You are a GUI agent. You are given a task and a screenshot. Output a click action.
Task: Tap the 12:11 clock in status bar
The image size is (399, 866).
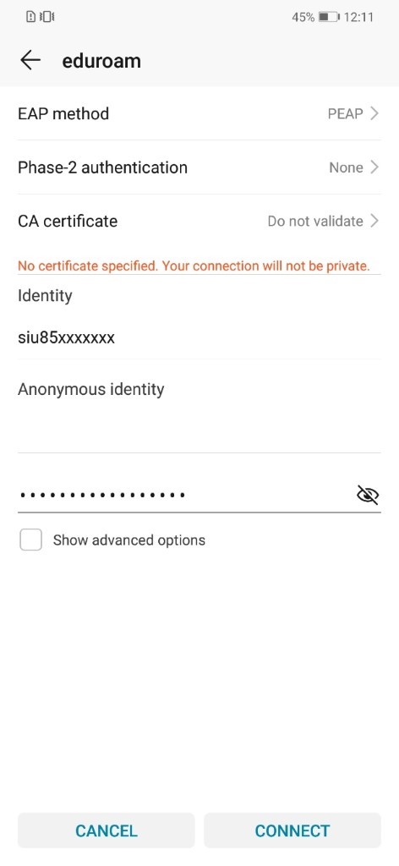click(x=358, y=17)
